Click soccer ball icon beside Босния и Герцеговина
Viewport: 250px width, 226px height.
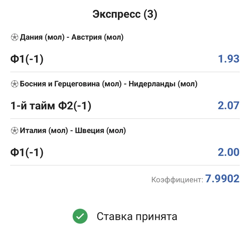pyautogui.click(x=15, y=84)
